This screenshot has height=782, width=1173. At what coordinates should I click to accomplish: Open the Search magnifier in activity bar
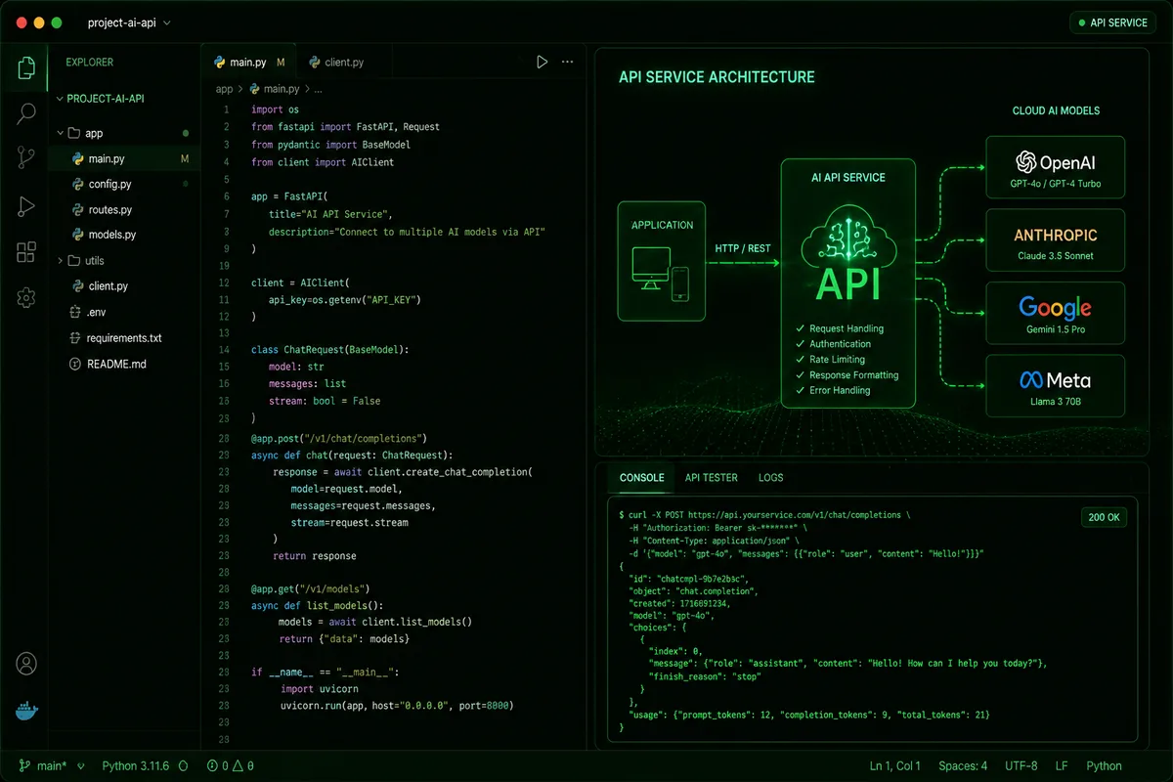26,113
